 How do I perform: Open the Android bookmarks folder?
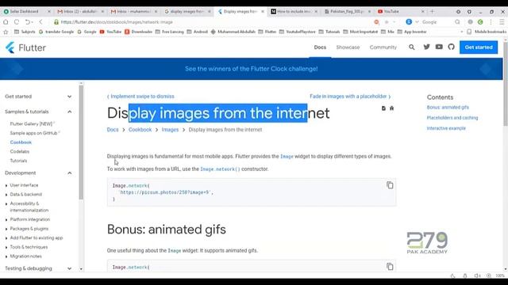(x=198, y=32)
